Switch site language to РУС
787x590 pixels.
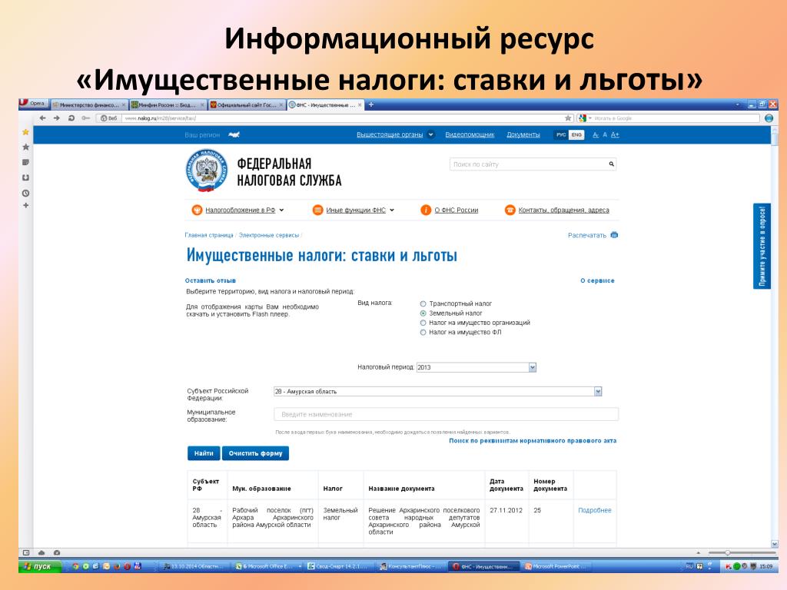[560, 134]
